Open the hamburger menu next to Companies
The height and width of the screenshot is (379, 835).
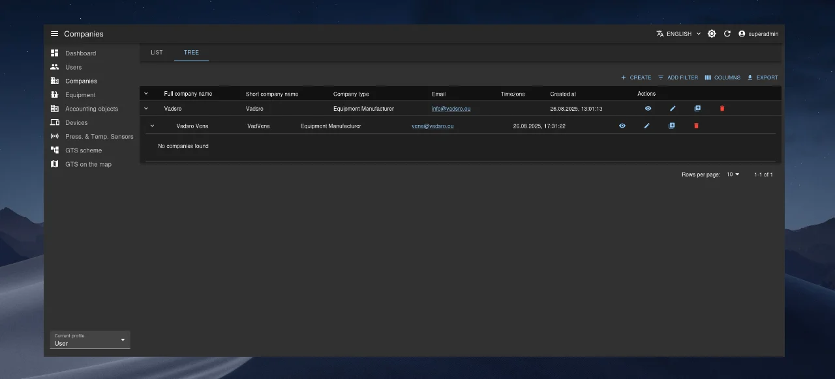click(x=54, y=34)
